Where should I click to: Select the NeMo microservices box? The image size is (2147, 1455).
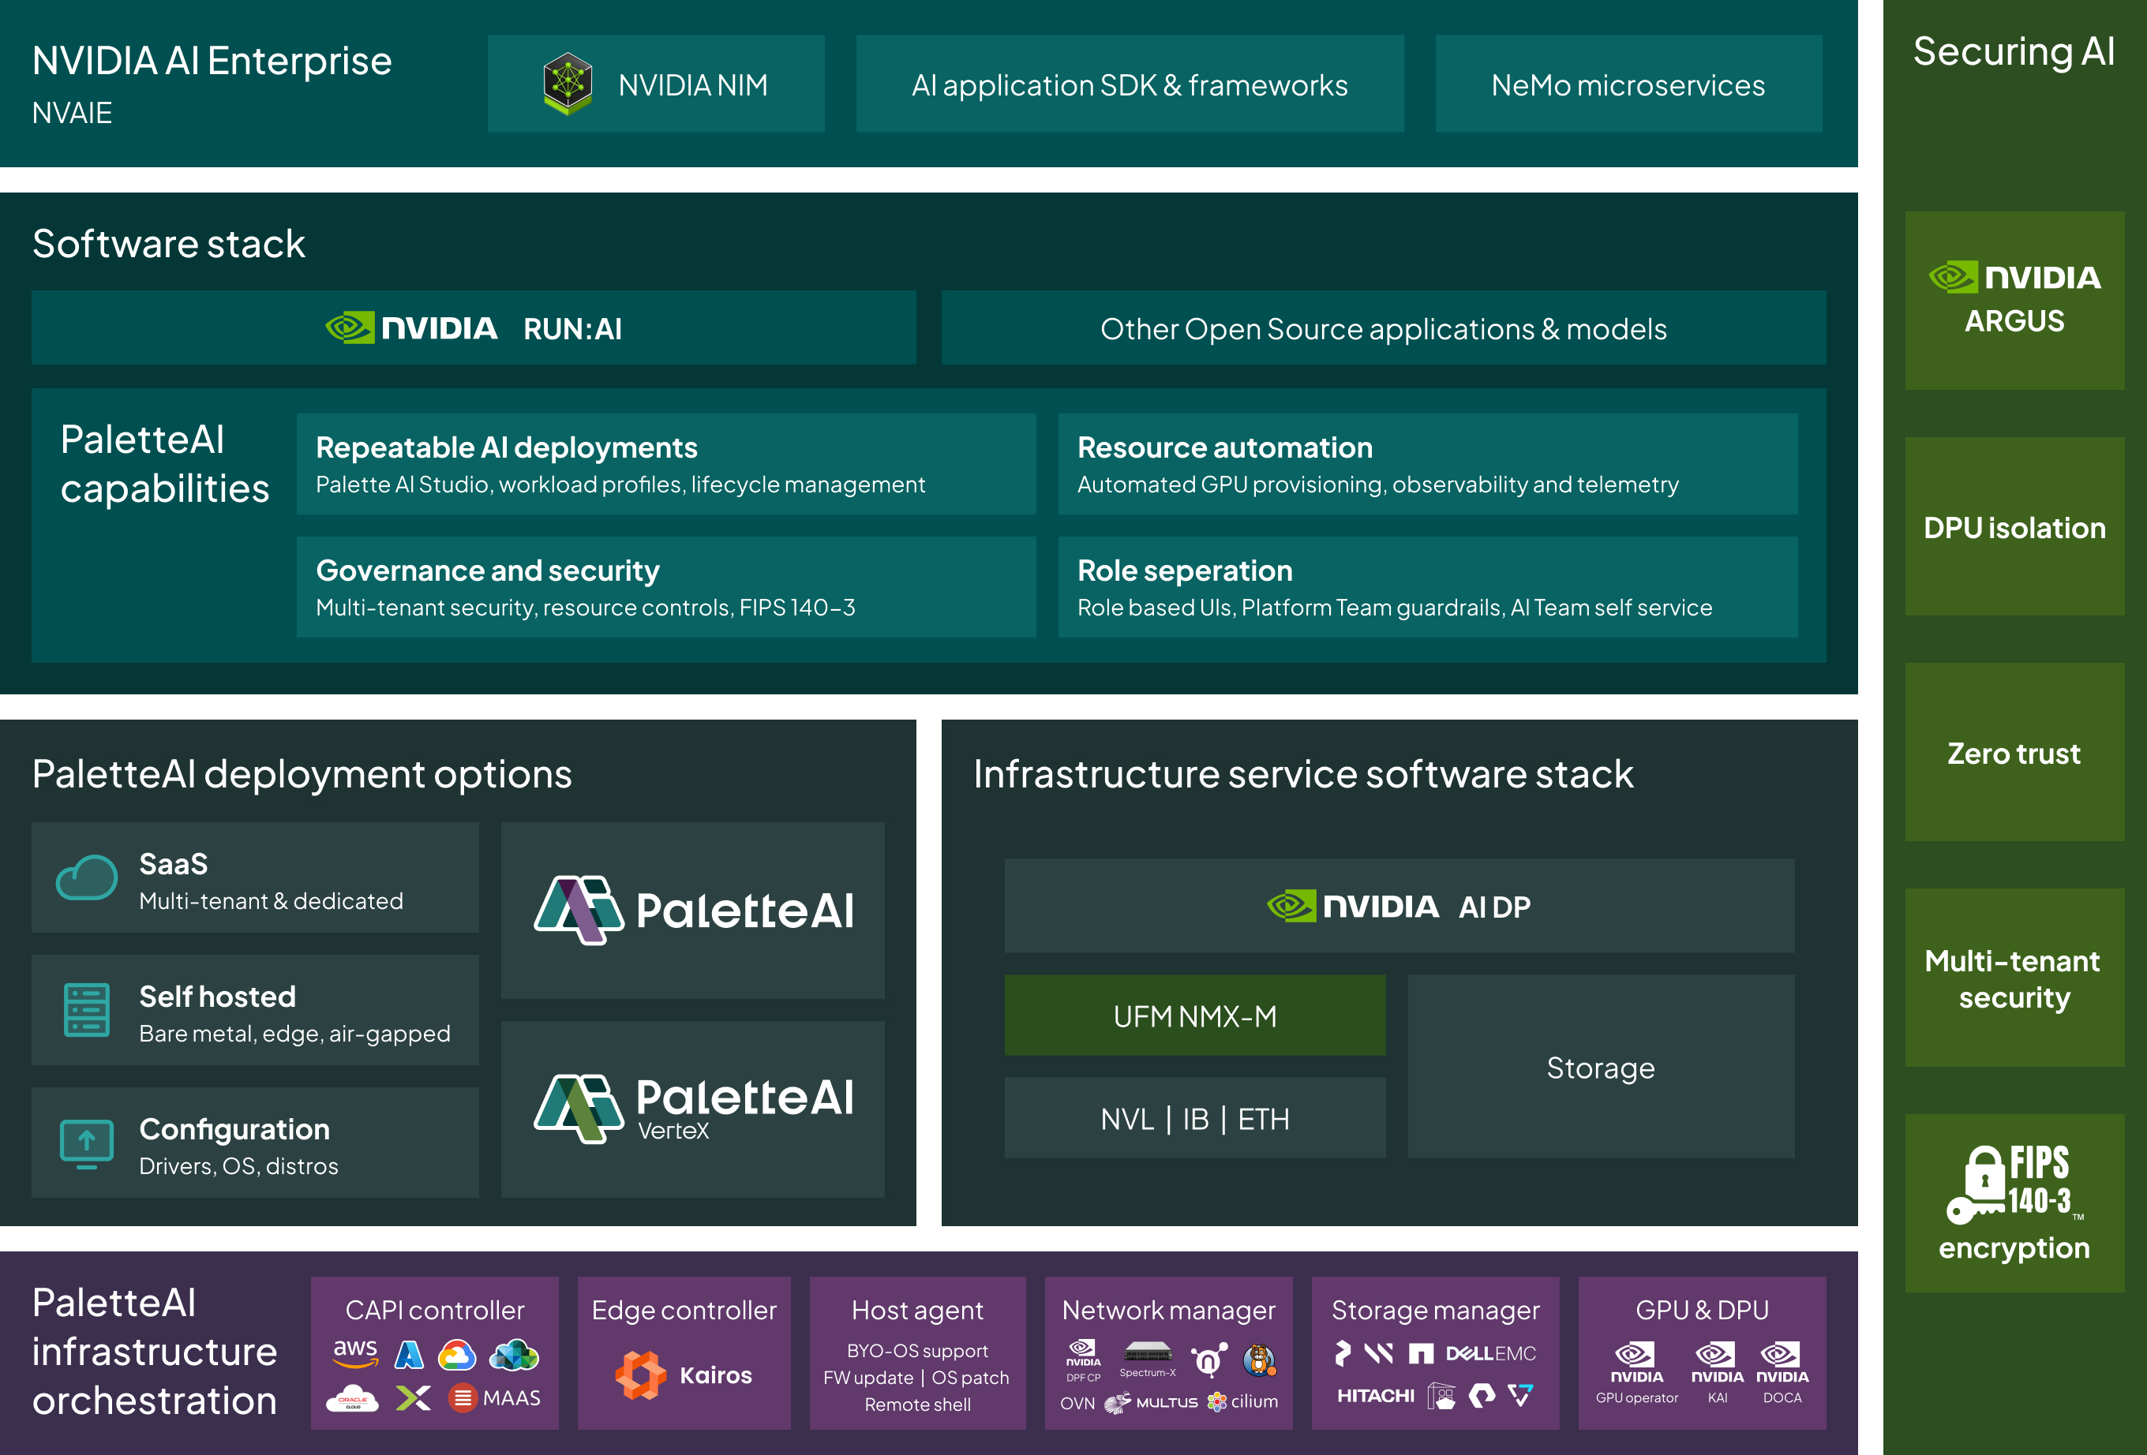[1628, 84]
